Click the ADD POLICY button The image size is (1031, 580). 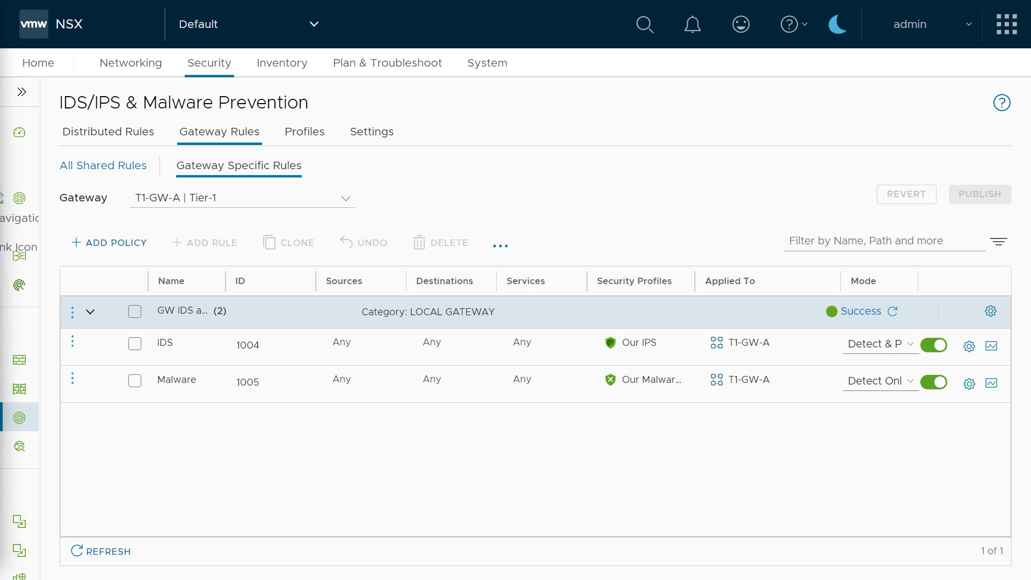coord(109,243)
